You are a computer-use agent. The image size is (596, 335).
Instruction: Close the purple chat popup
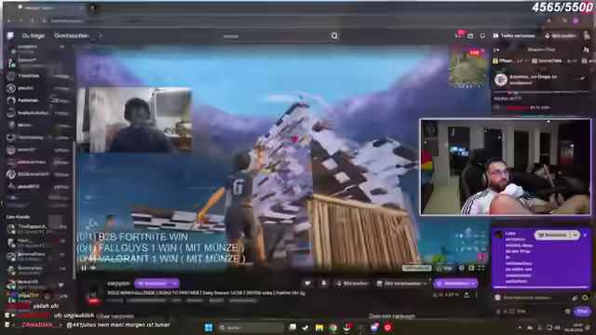[585, 235]
